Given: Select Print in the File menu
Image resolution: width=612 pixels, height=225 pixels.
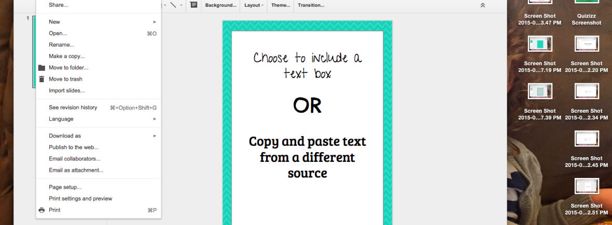Looking at the screenshot, I should click(99, 210).
